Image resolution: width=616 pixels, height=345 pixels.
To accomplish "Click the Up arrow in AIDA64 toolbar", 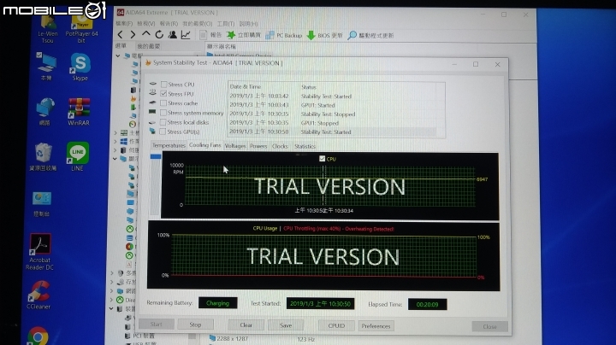I will pyautogui.click(x=145, y=34).
